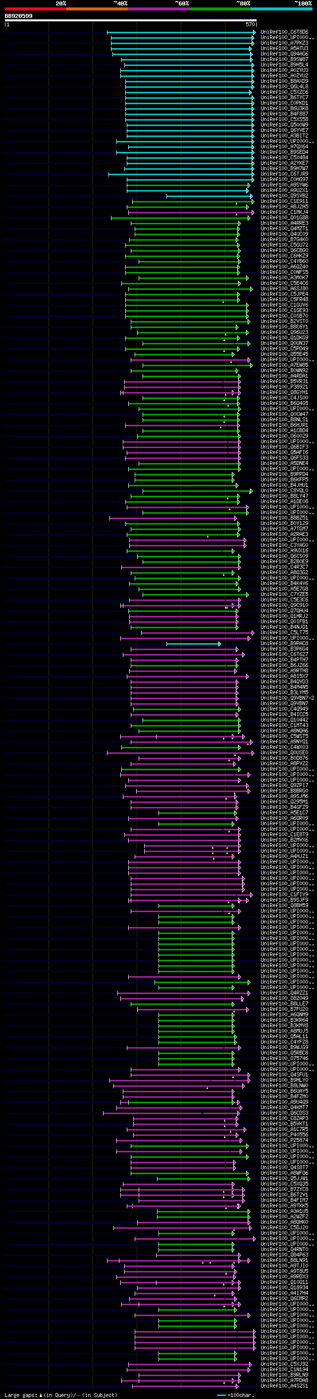Click the UniRef100_Q0USE0 label
This screenshot has width=317, height=1399.
pos(284,753)
